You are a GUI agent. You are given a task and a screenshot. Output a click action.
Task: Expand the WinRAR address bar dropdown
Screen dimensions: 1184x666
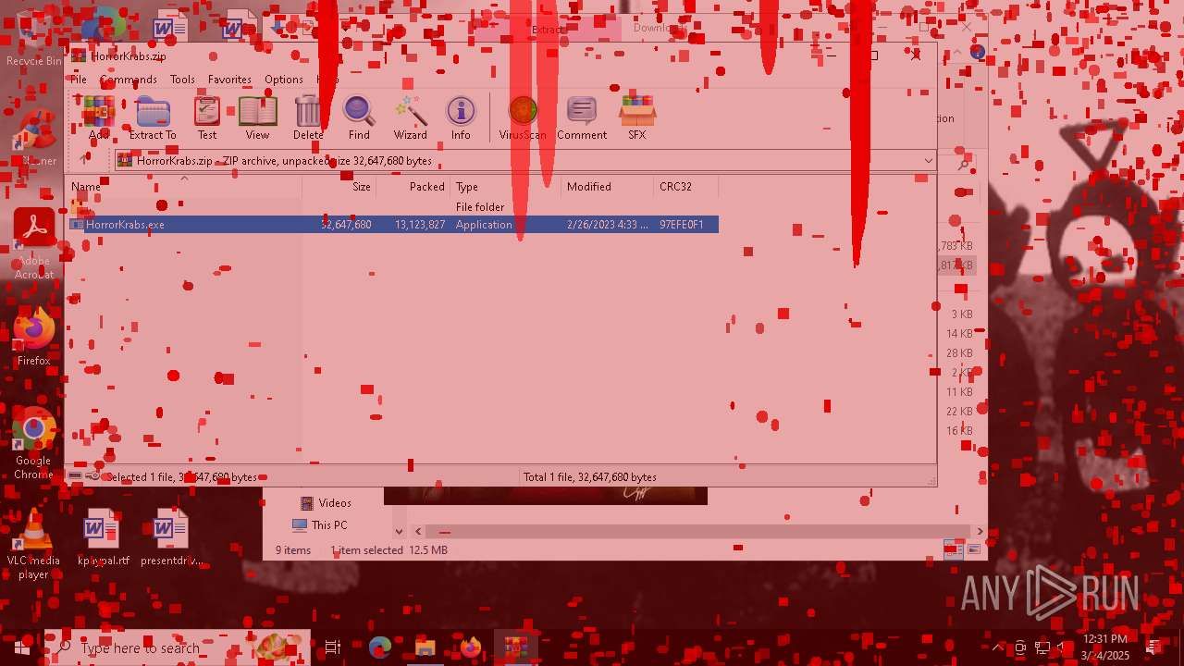(928, 161)
